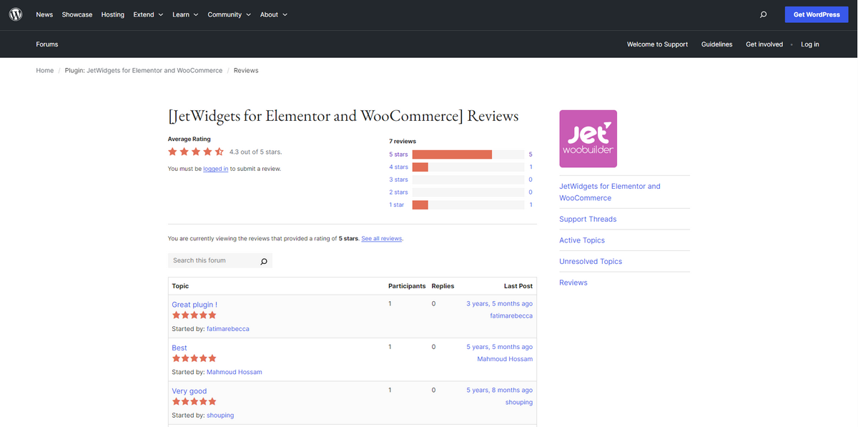
Task: Click star rating under Best topic
Action: [194, 358]
